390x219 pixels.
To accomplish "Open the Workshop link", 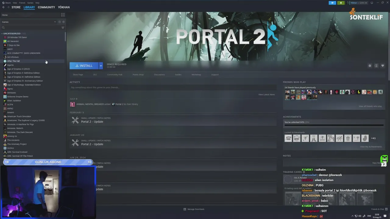I will point(196,75).
